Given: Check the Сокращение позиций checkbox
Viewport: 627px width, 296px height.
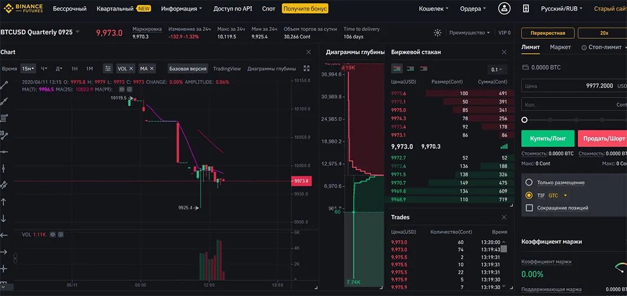Looking at the screenshot, I should click(529, 207).
